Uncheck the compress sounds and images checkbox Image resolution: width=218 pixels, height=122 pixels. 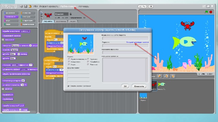point(68,86)
